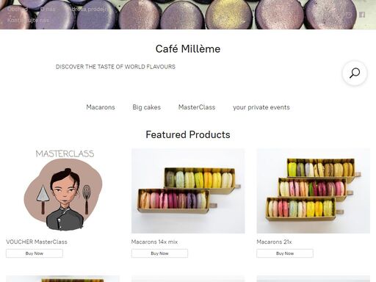
Task: Open the Macarons 21x product photo
Action: (314, 191)
